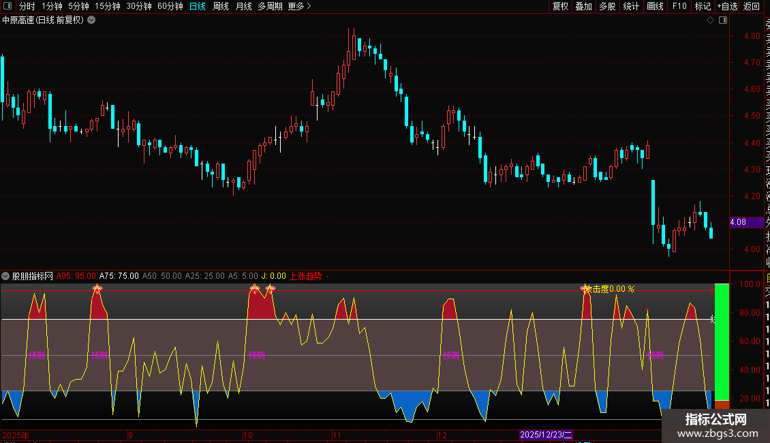Screen dimensions: 770x443
Task: Select the 30分钟 period
Action: click(x=139, y=6)
